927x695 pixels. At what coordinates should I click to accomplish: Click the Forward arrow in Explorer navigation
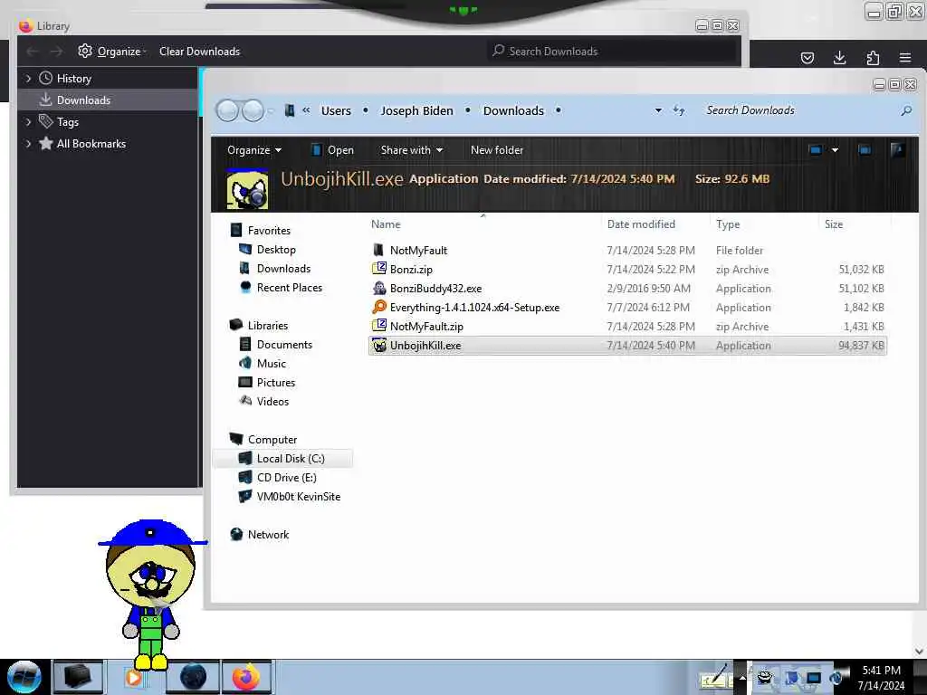pyautogui.click(x=253, y=110)
